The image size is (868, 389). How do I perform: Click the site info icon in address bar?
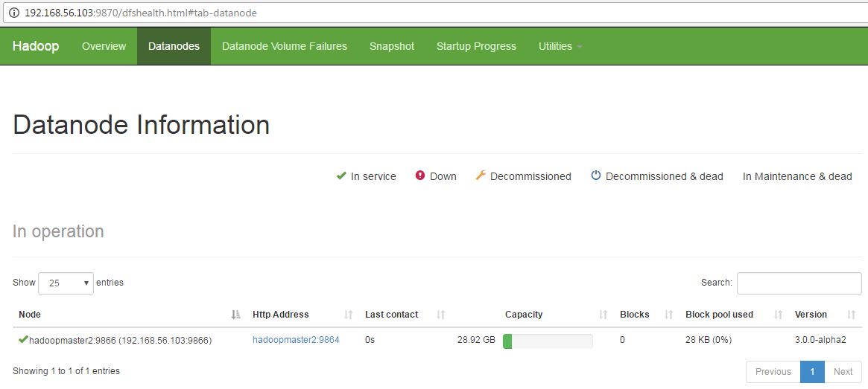click(14, 13)
